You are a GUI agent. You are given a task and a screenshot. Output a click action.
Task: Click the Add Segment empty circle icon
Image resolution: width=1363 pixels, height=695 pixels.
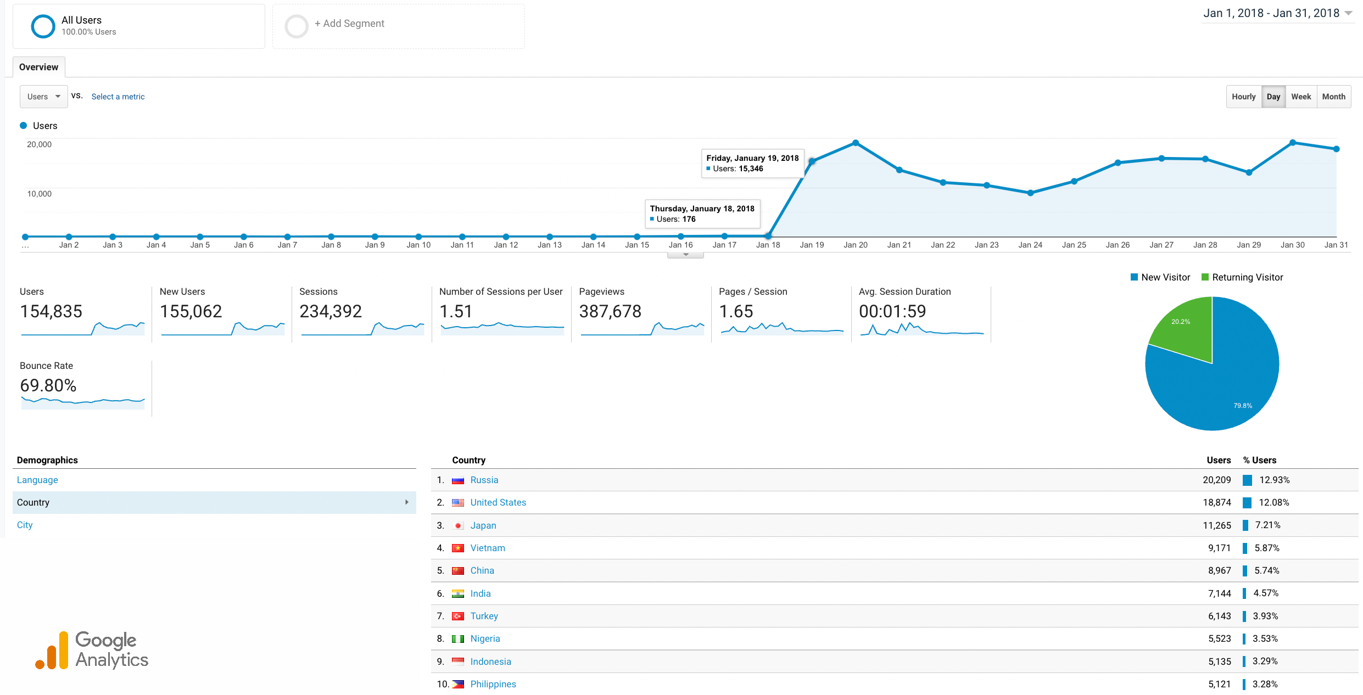pyautogui.click(x=297, y=26)
